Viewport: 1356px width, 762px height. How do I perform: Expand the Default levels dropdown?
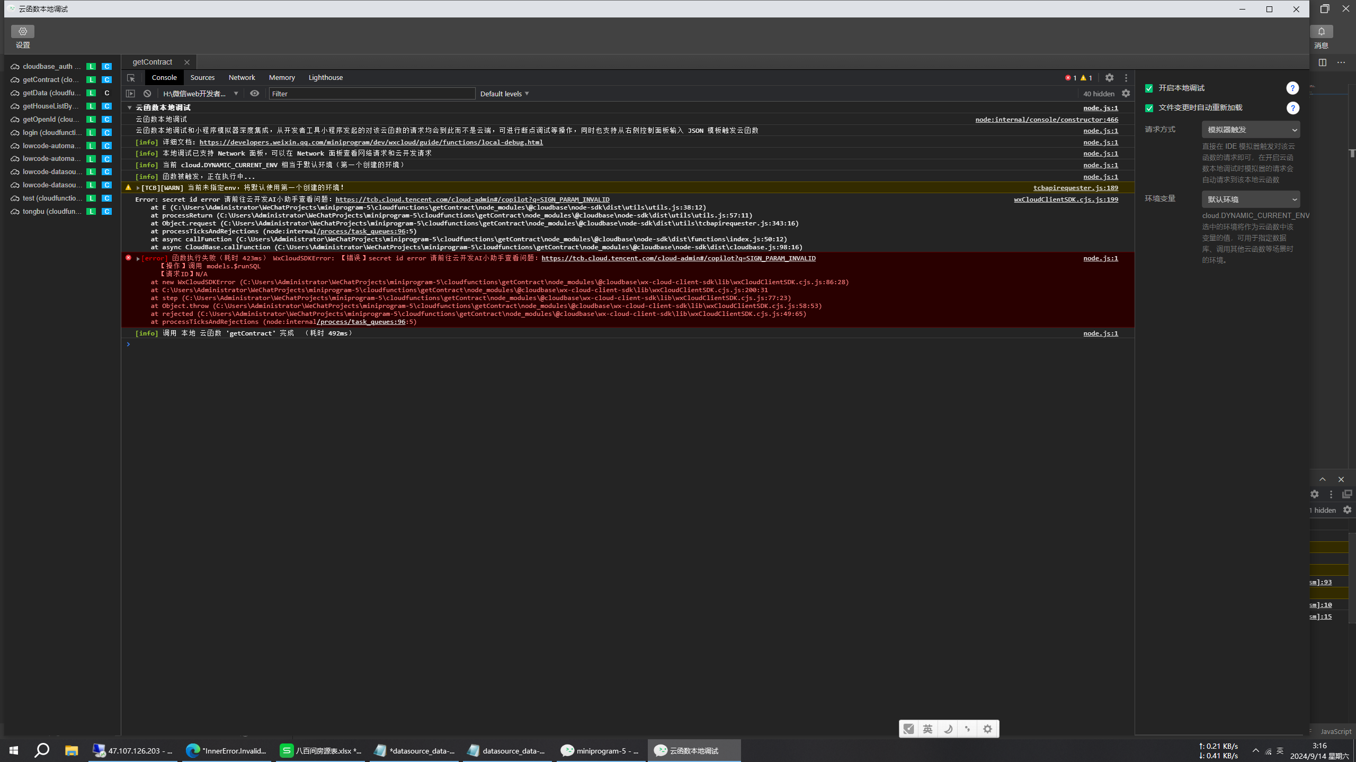(504, 94)
